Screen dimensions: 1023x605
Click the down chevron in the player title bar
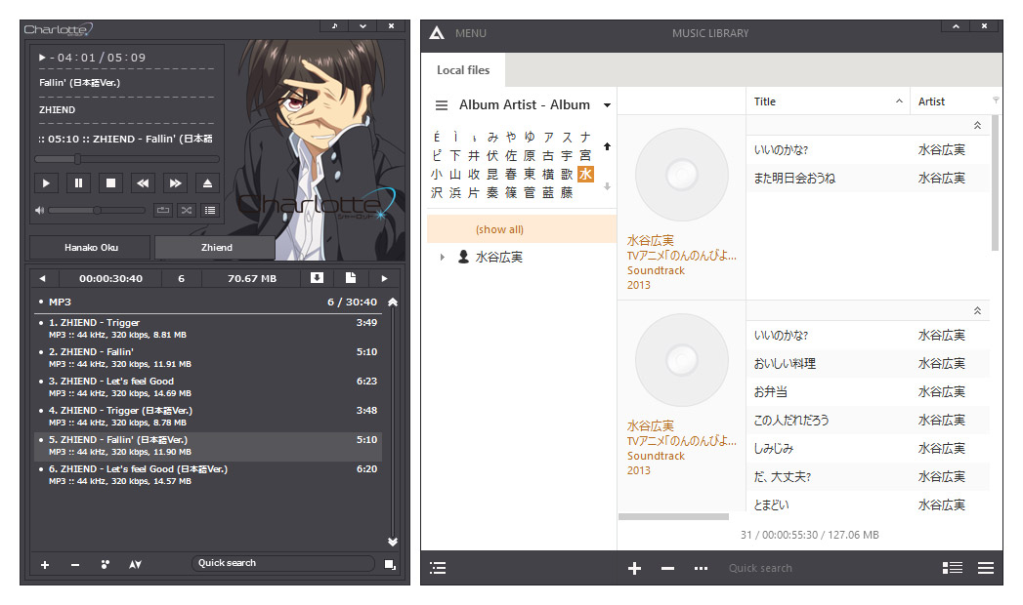[362, 26]
